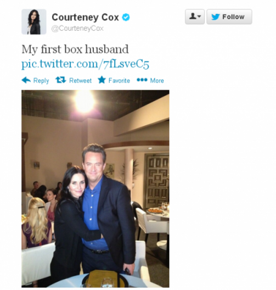The image size is (276, 290).
Task: Click the "My first box husband" text
Action: point(75,49)
